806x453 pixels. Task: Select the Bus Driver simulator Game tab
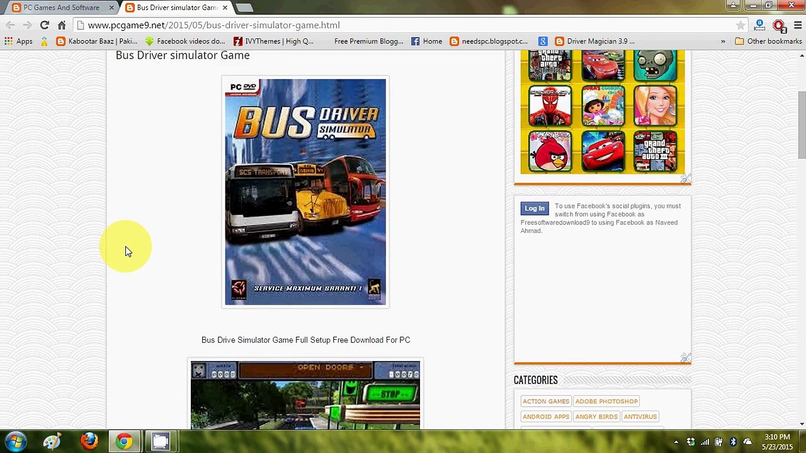point(176,8)
